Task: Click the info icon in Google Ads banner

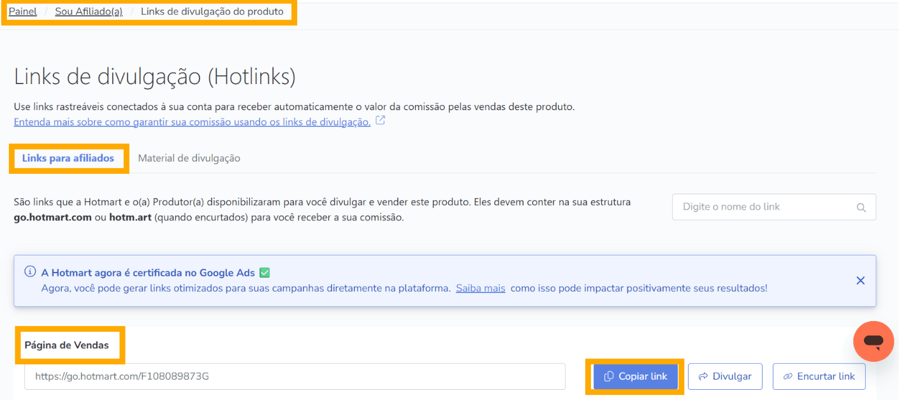Action: tap(30, 272)
